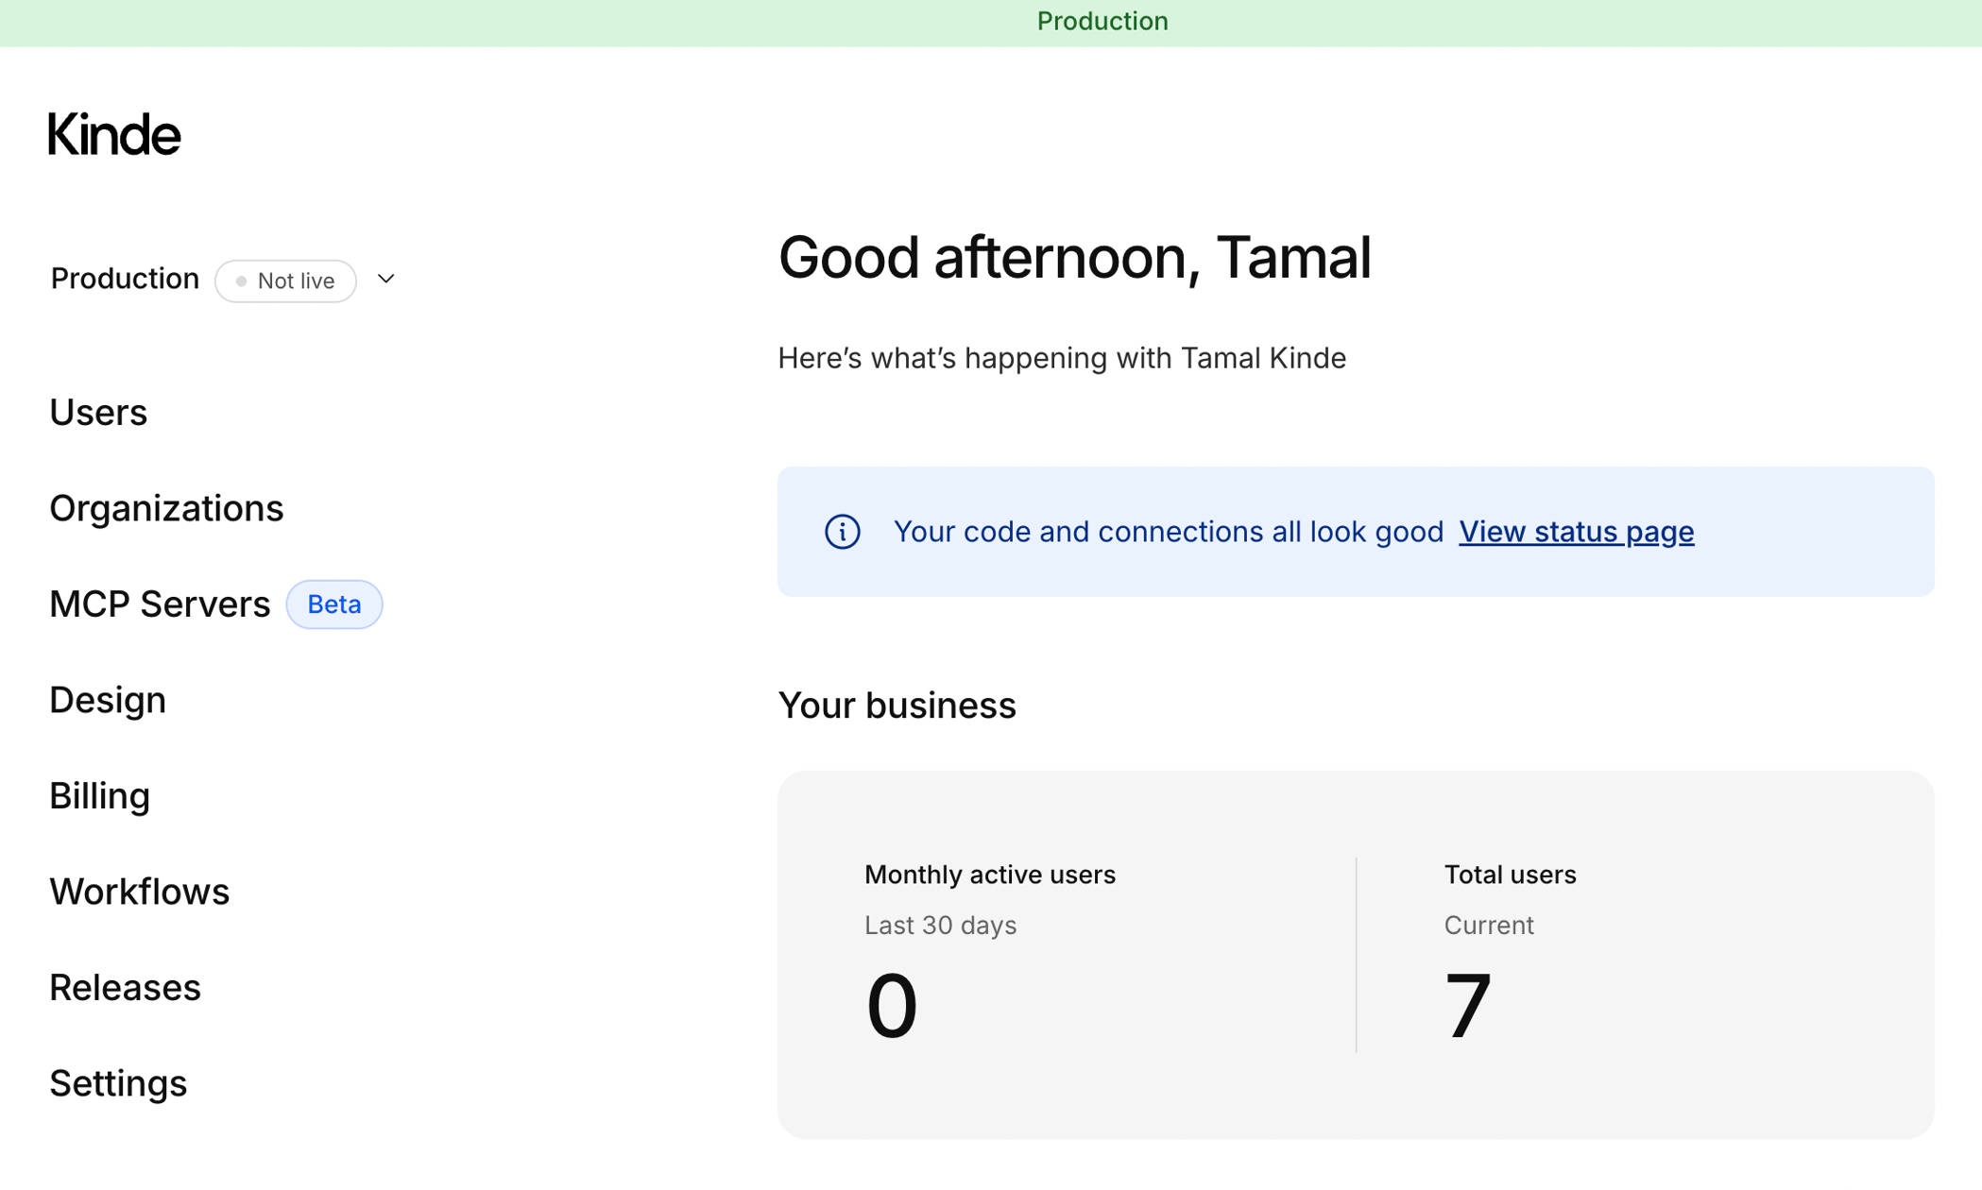Select the Total users count of 7
Image resolution: width=1982 pixels, height=1190 pixels.
pos(1468,1006)
